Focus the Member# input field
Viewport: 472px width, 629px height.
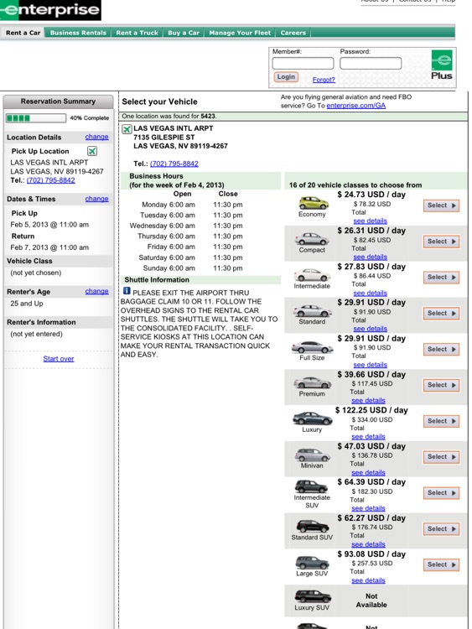[x=303, y=64]
